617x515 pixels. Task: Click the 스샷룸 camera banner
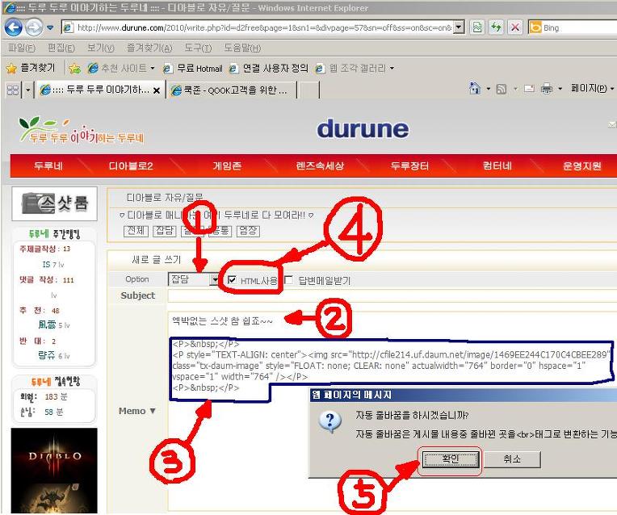(55, 203)
